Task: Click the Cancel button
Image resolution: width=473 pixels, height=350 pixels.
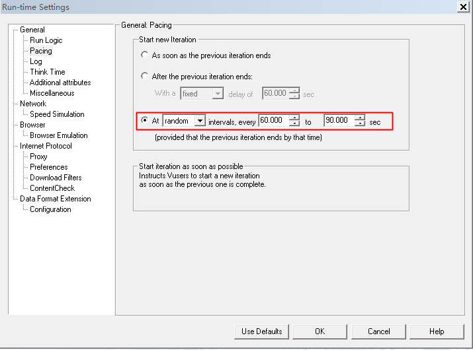Action: (378, 332)
